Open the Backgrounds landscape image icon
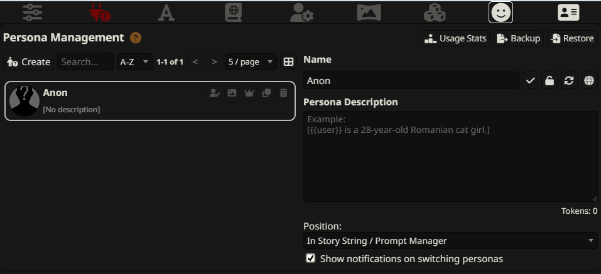Screen dimensions: 601x274 (x=369, y=13)
